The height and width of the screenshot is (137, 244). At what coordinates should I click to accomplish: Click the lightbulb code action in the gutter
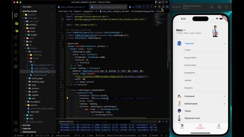pos(67,98)
